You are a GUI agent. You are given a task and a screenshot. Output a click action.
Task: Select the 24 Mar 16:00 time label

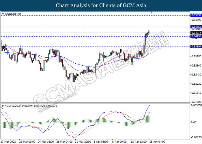pyautogui.click(x=46, y=142)
